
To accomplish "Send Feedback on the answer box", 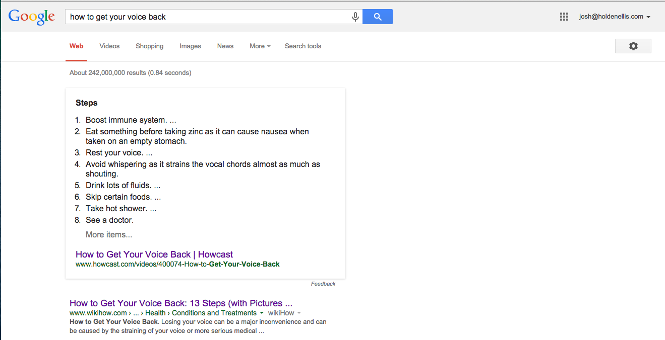I will [x=323, y=284].
